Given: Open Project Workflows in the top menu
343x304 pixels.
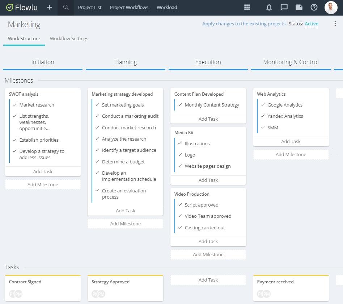Looking at the screenshot, I should coord(129,7).
